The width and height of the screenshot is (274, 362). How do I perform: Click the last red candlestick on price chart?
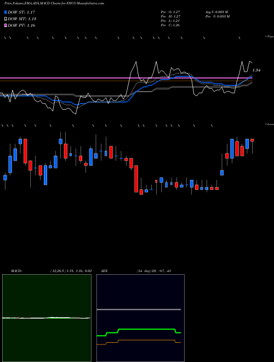(x=252, y=140)
